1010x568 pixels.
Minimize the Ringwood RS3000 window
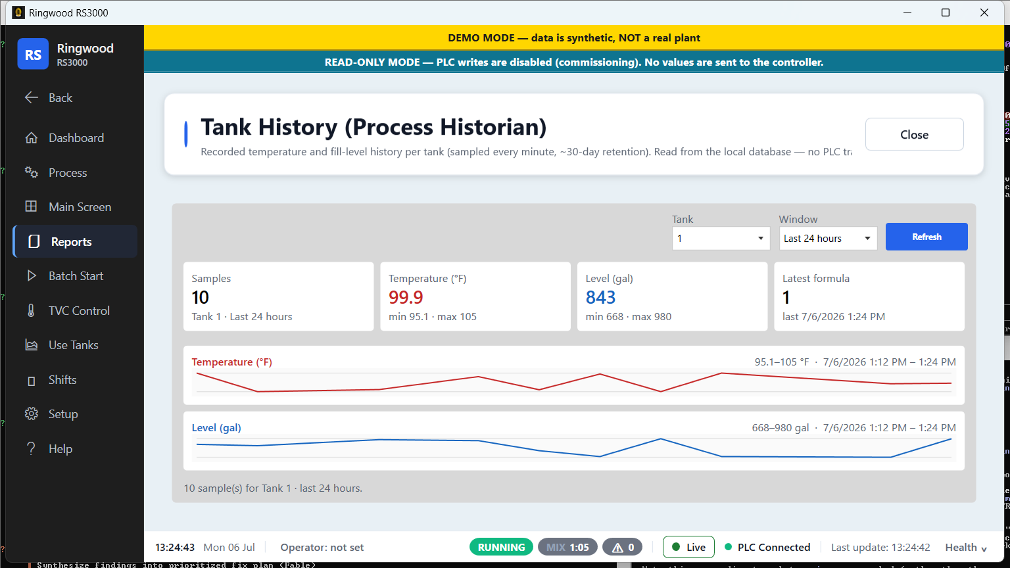pyautogui.click(x=907, y=12)
